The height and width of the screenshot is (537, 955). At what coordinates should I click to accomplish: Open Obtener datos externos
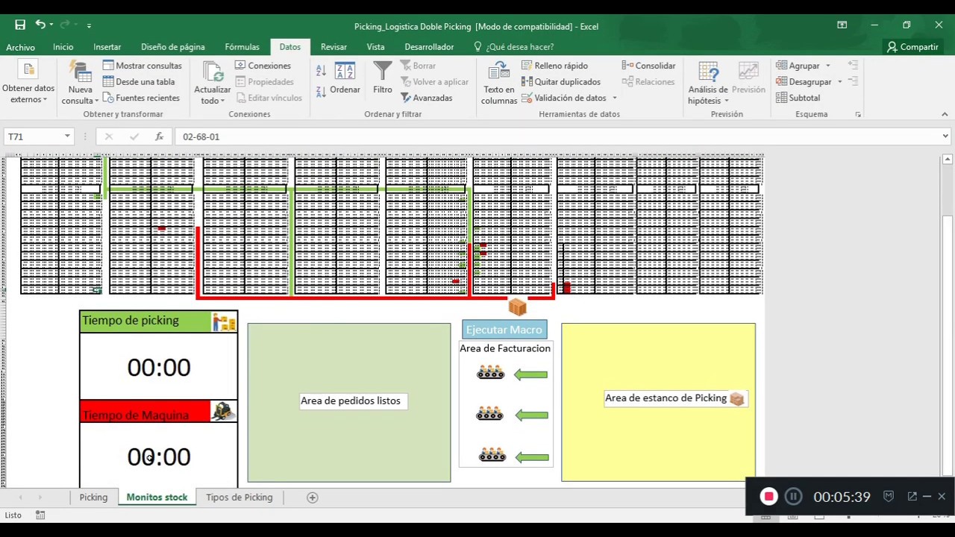click(x=28, y=84)
